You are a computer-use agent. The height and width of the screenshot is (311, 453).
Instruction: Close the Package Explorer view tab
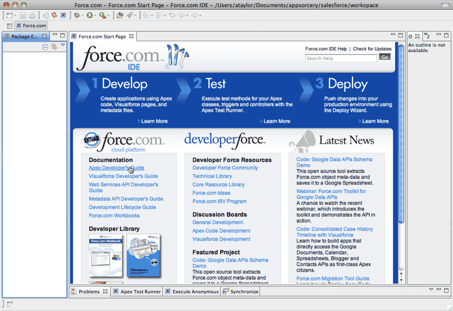pos(44,36)
